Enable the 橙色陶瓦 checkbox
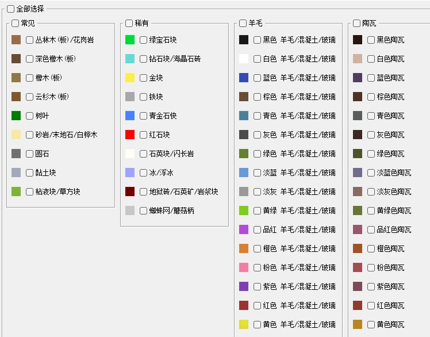Screen dimensions: 430x337 [x=371, y=248]
